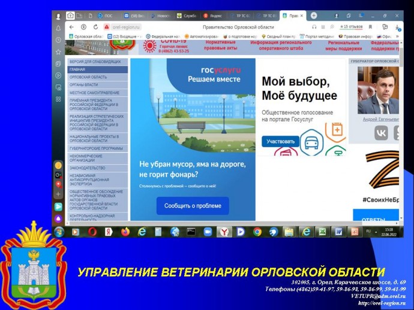Switch to PowerPoint in the taskbar
Screen dimensions: 414x310
pos(355,232)
